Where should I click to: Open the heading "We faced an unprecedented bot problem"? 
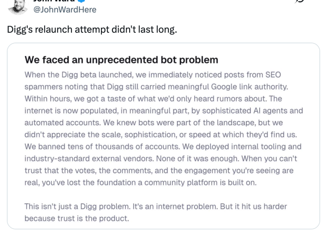click(x=120, y=60)
